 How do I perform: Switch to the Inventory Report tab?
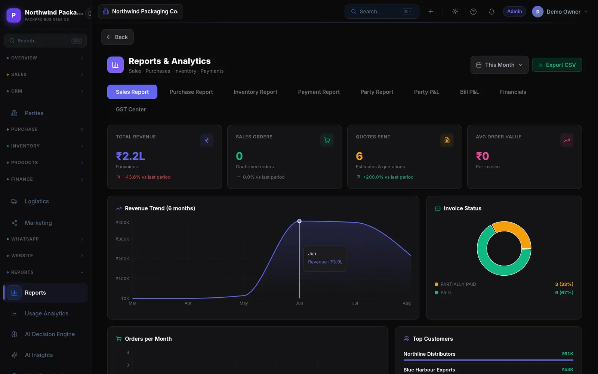pyautogui.click(x=255, y=92)
